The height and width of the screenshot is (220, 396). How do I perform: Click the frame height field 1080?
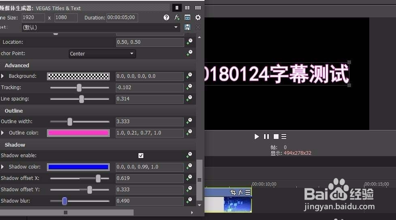pos(66,17)
